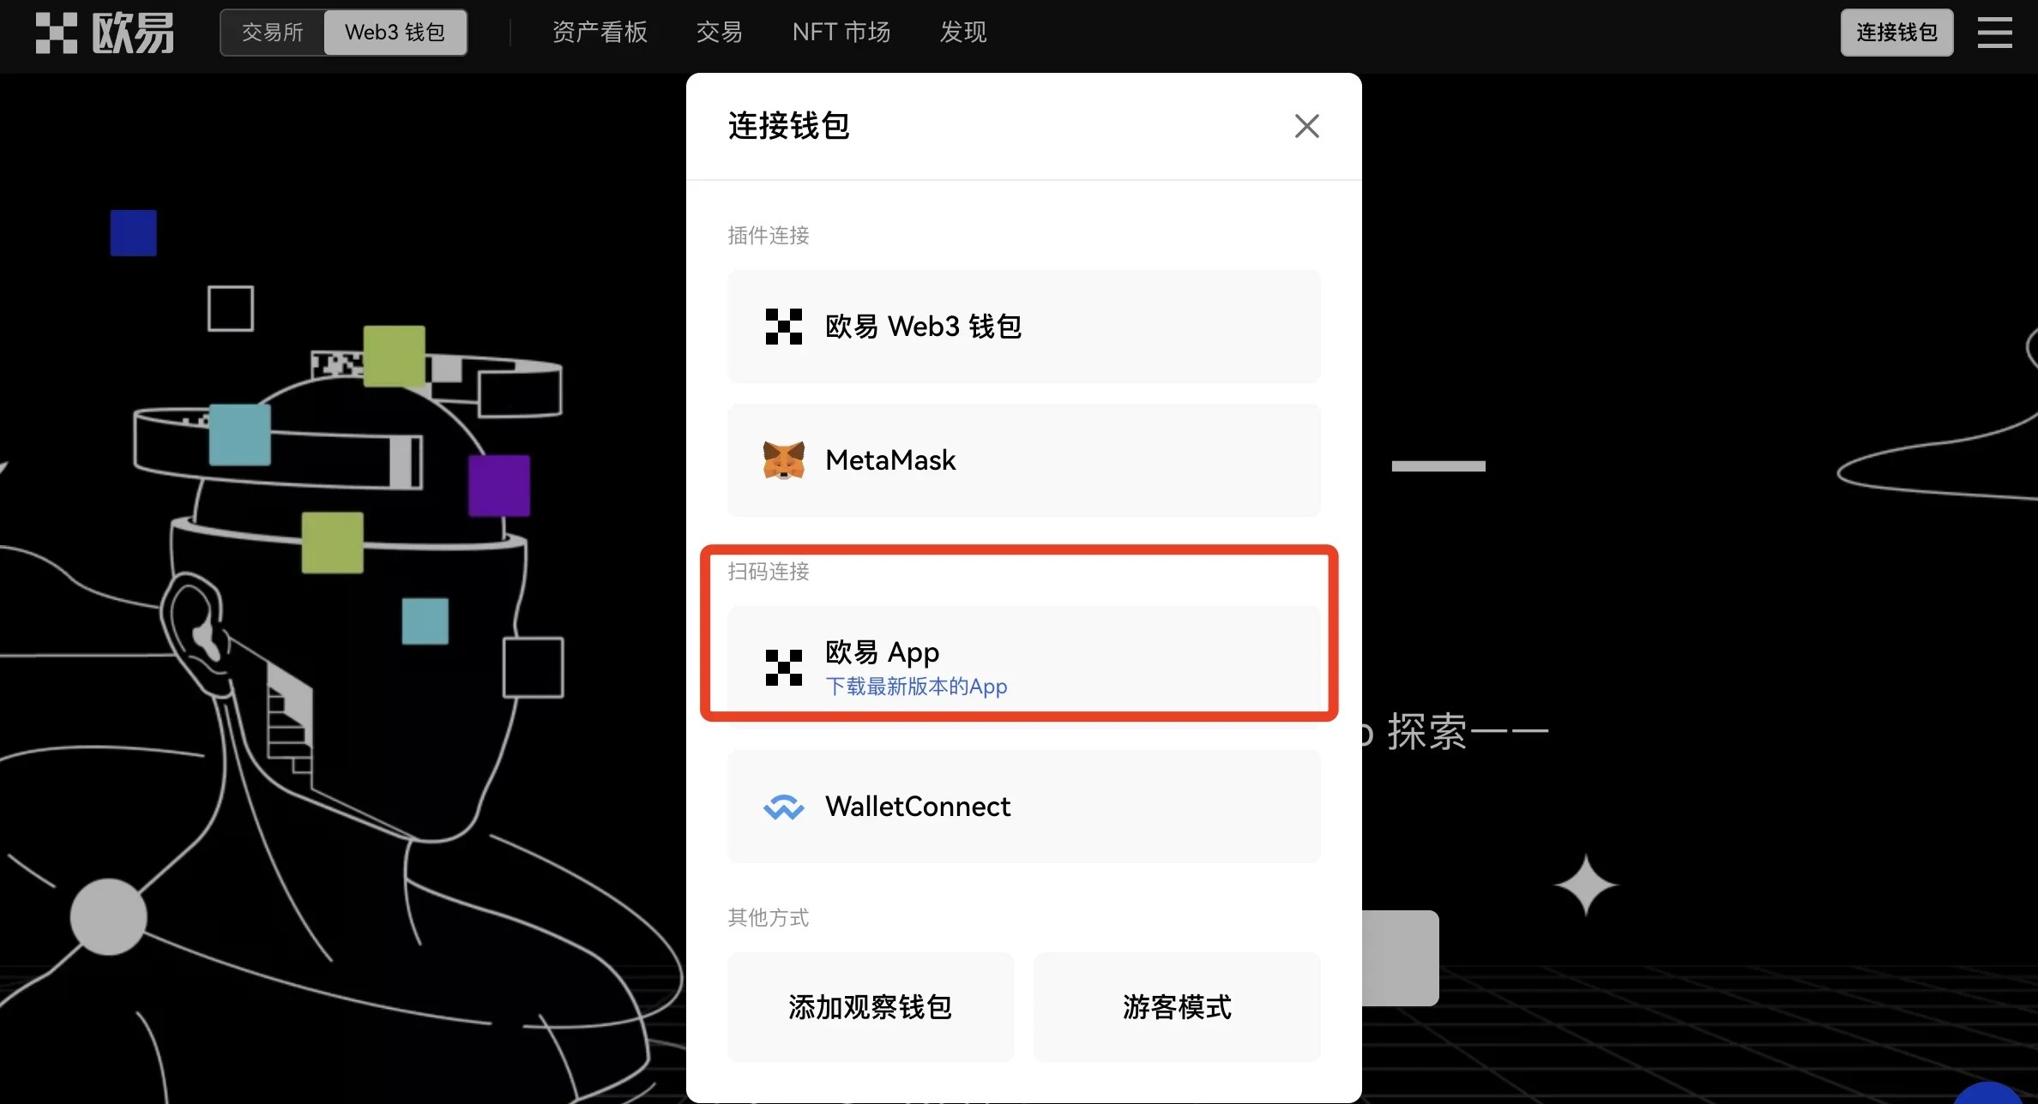Click the 欧易 Web3 钱包 icon
The image size is (2038, 1104).
coord(782,327)
